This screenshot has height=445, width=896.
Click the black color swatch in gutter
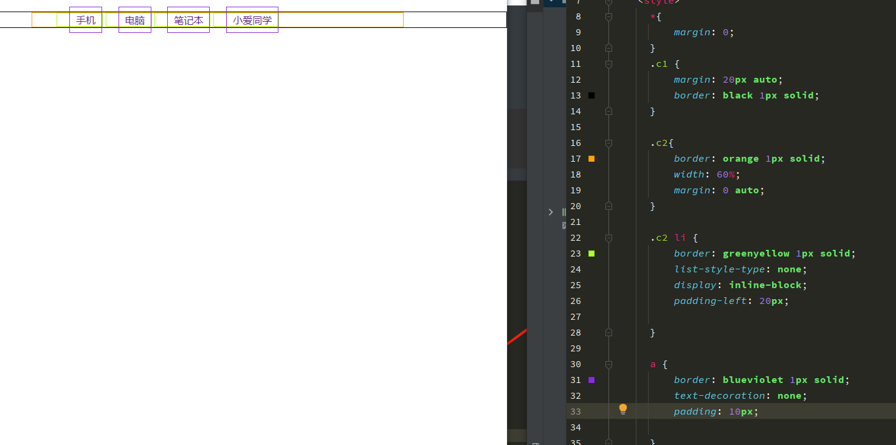[591, 95]
